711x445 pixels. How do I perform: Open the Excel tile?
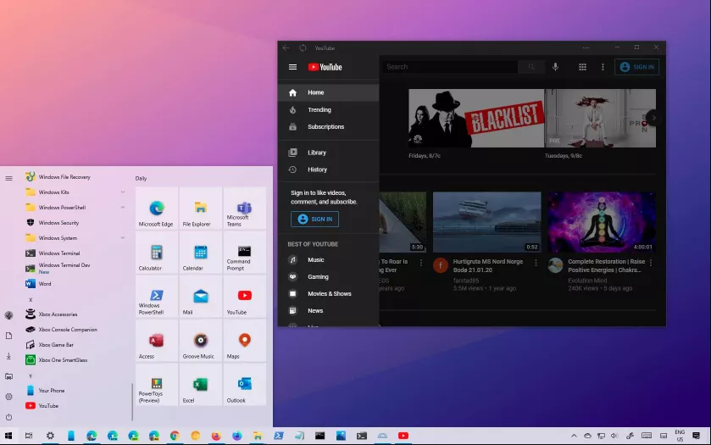click(x=201, y=384)
